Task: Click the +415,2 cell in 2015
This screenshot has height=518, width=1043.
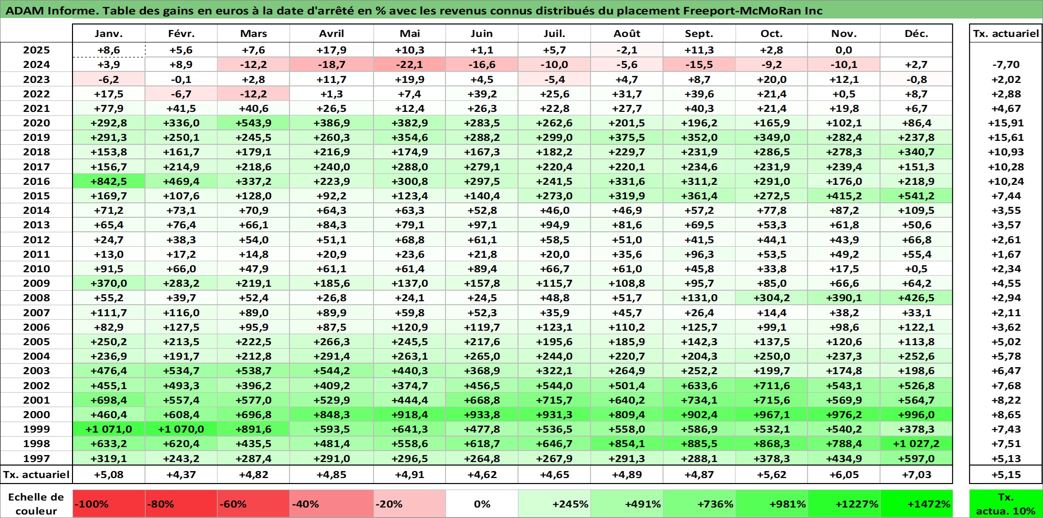Action: pyautogui.click(x=844, y=196)
